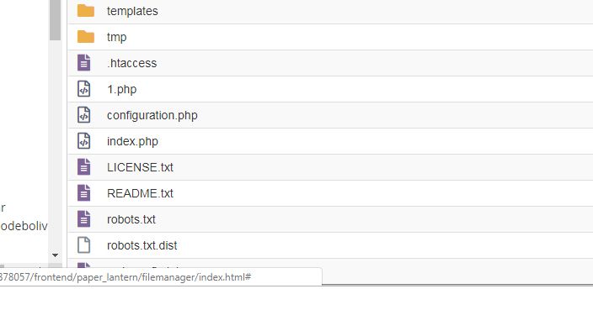Viewport: 593px width, 310px height.
Task: Select the .htaccess file name
Action: (131, 63)
